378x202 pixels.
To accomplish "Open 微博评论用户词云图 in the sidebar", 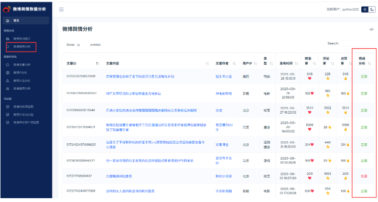I will pos(26,123).
